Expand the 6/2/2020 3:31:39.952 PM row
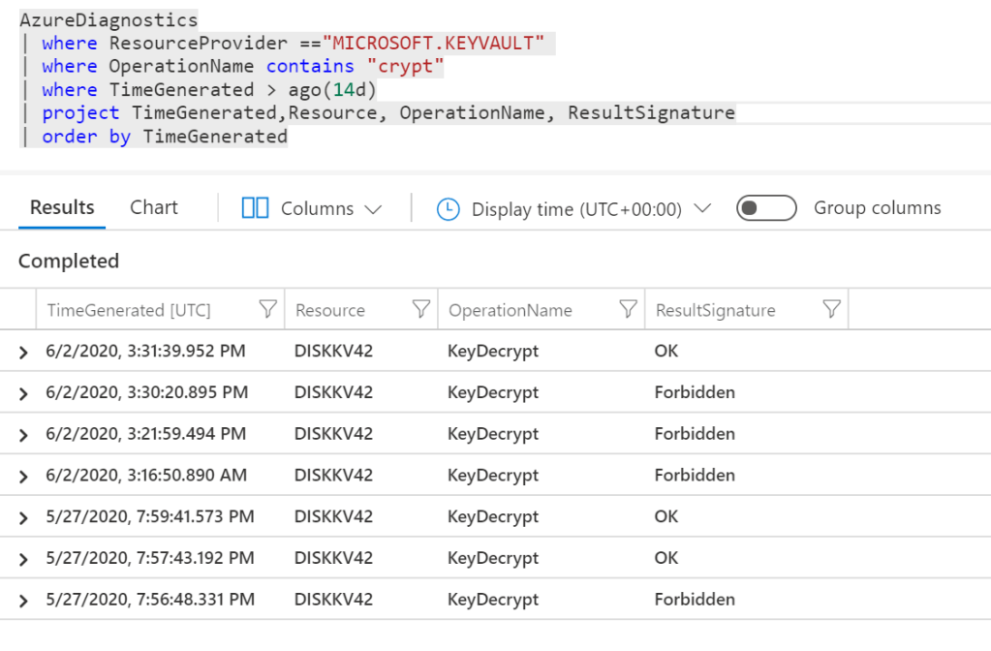Screen dimensions: 991x651 click(x=23, y=353)
